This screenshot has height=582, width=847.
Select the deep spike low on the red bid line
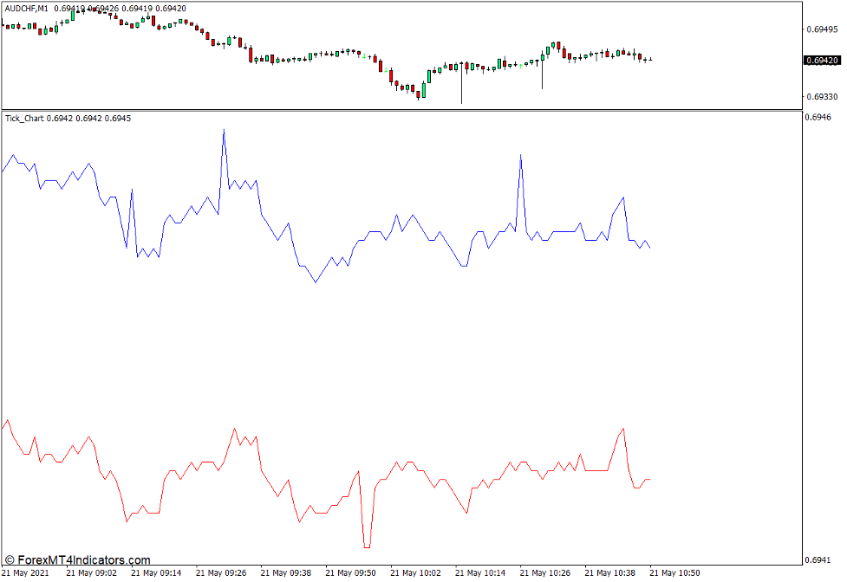tap(365, 547)
